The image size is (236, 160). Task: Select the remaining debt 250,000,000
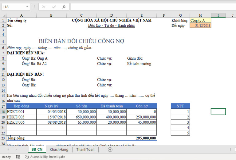pyautogui.click(x=142, y=117)
